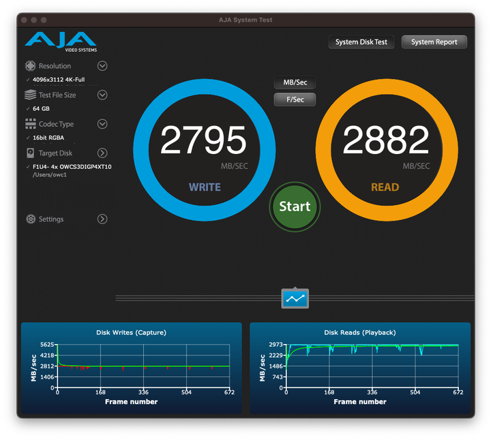Viewport: 491px width, 438px height.
Task: Open the Test File Size dropdown
Action: click(102, 95)
